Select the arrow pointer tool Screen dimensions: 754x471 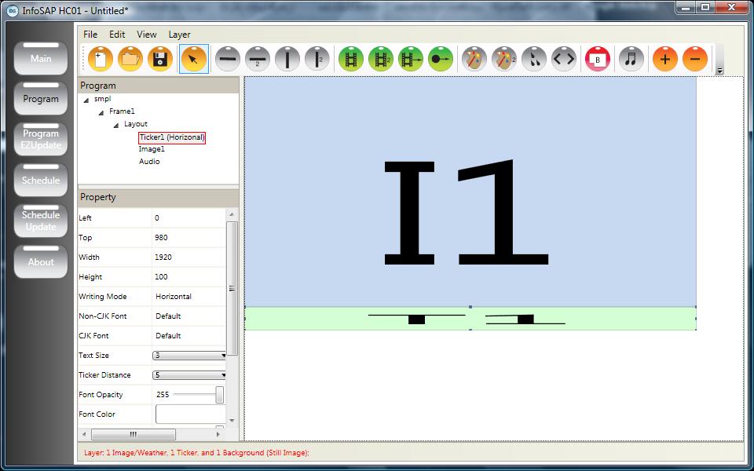point(194,59)
